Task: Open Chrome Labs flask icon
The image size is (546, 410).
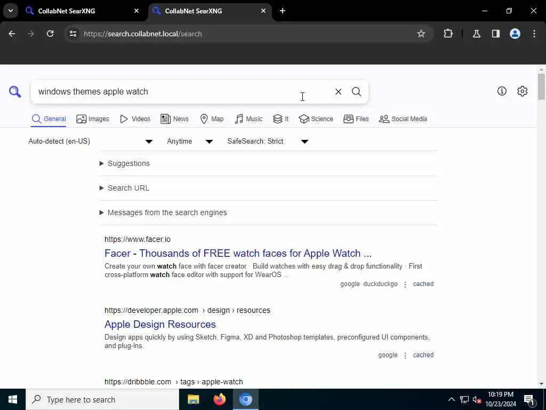Action: [476, 34]
